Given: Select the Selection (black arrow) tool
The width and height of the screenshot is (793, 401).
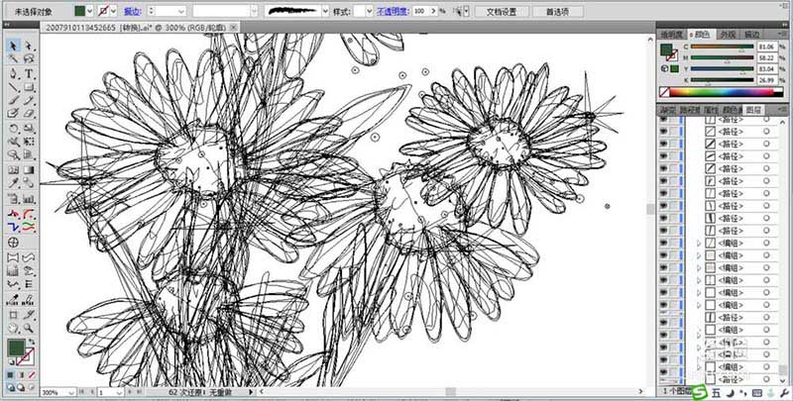Looking at the screenshot, I should 14,46.
